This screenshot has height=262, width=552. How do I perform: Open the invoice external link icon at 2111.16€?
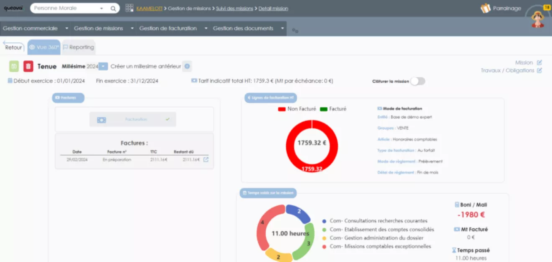coord(206,159)
